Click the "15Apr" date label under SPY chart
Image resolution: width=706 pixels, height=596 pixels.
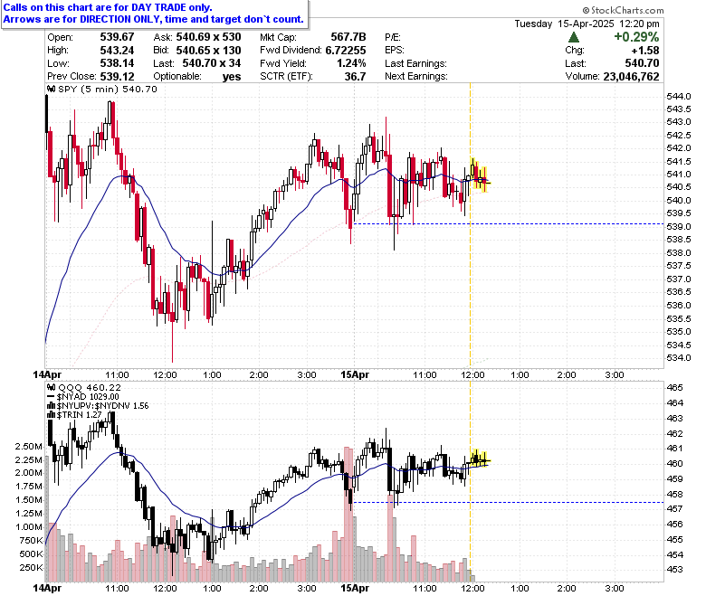355,374
